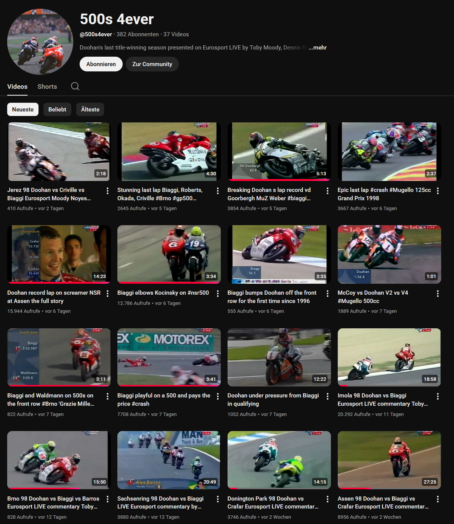Open options menu for Assen 98 Doohan video
The image size is (454, 524).
[x=438, y=499]
